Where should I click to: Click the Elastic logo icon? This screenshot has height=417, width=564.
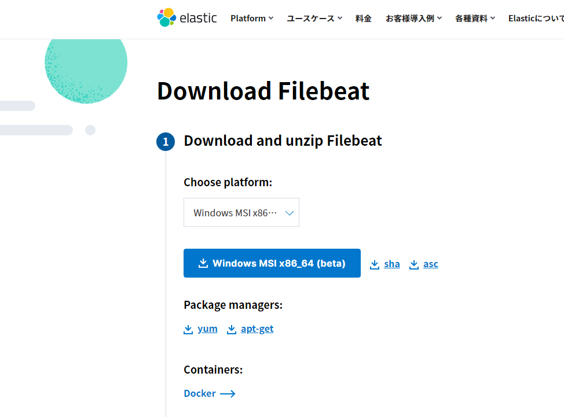[x=166, y=17]
